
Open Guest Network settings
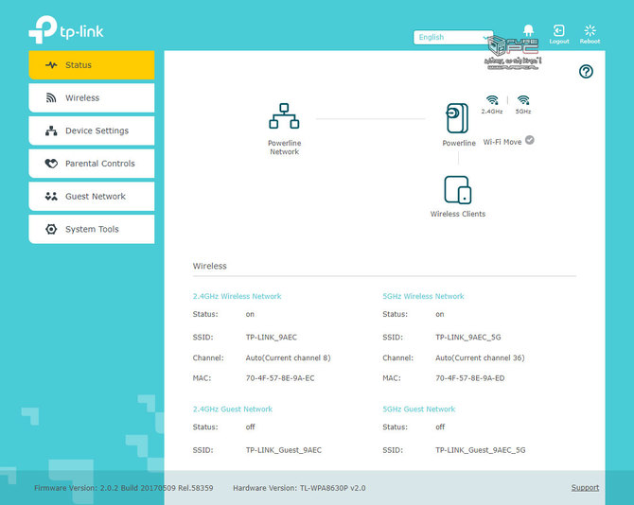(92, 197)
